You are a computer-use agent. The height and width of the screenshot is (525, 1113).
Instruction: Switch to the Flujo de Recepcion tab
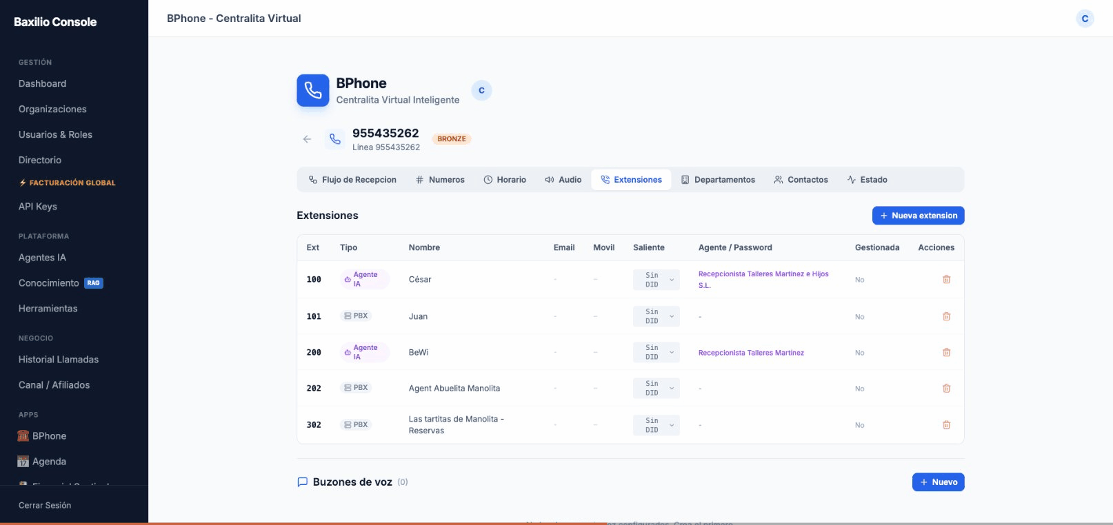point(352,180)
